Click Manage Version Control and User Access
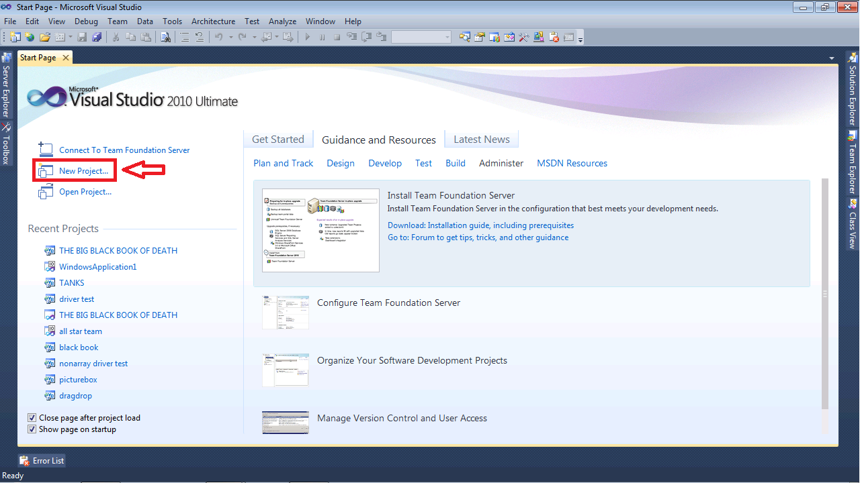Screen dimensions: 860x483 (x=402, y=418)
